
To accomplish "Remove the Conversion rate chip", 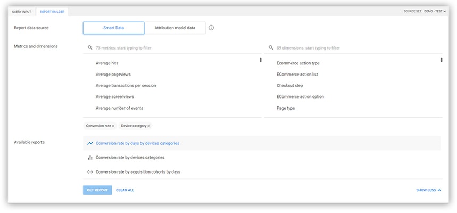I will (113, 126).
